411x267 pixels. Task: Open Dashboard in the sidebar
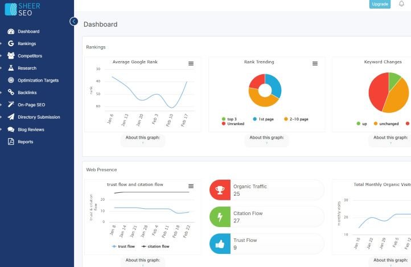pos(28,31)
